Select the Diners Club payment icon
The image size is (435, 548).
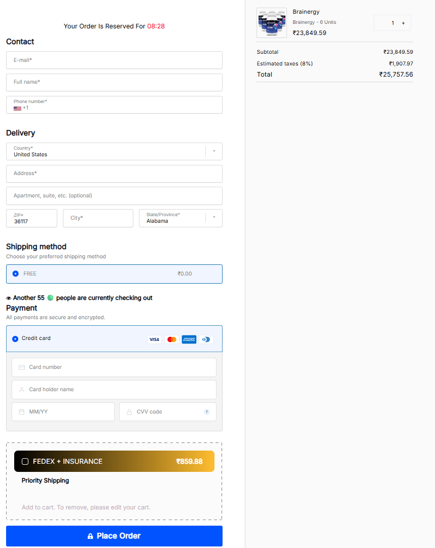(206, 339)
